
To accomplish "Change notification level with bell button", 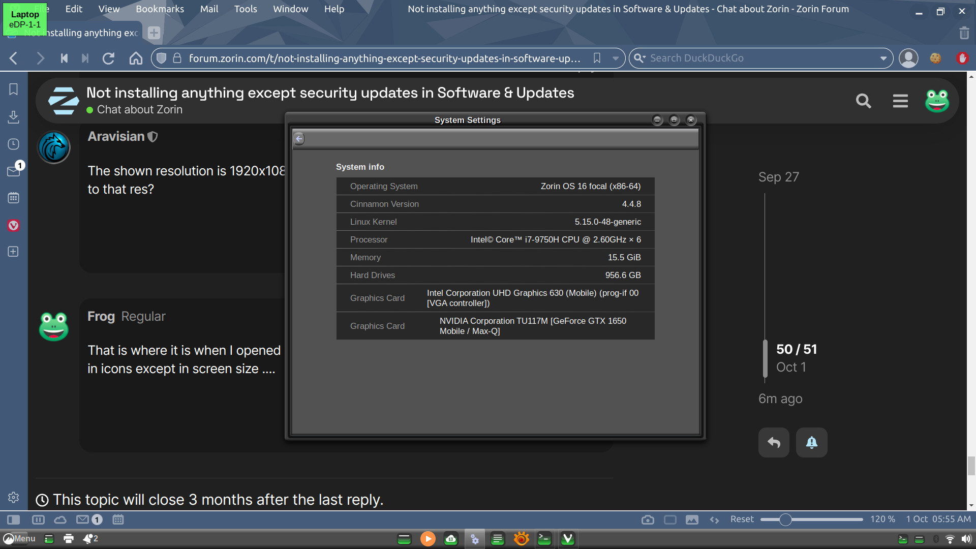I will (812, 443).
